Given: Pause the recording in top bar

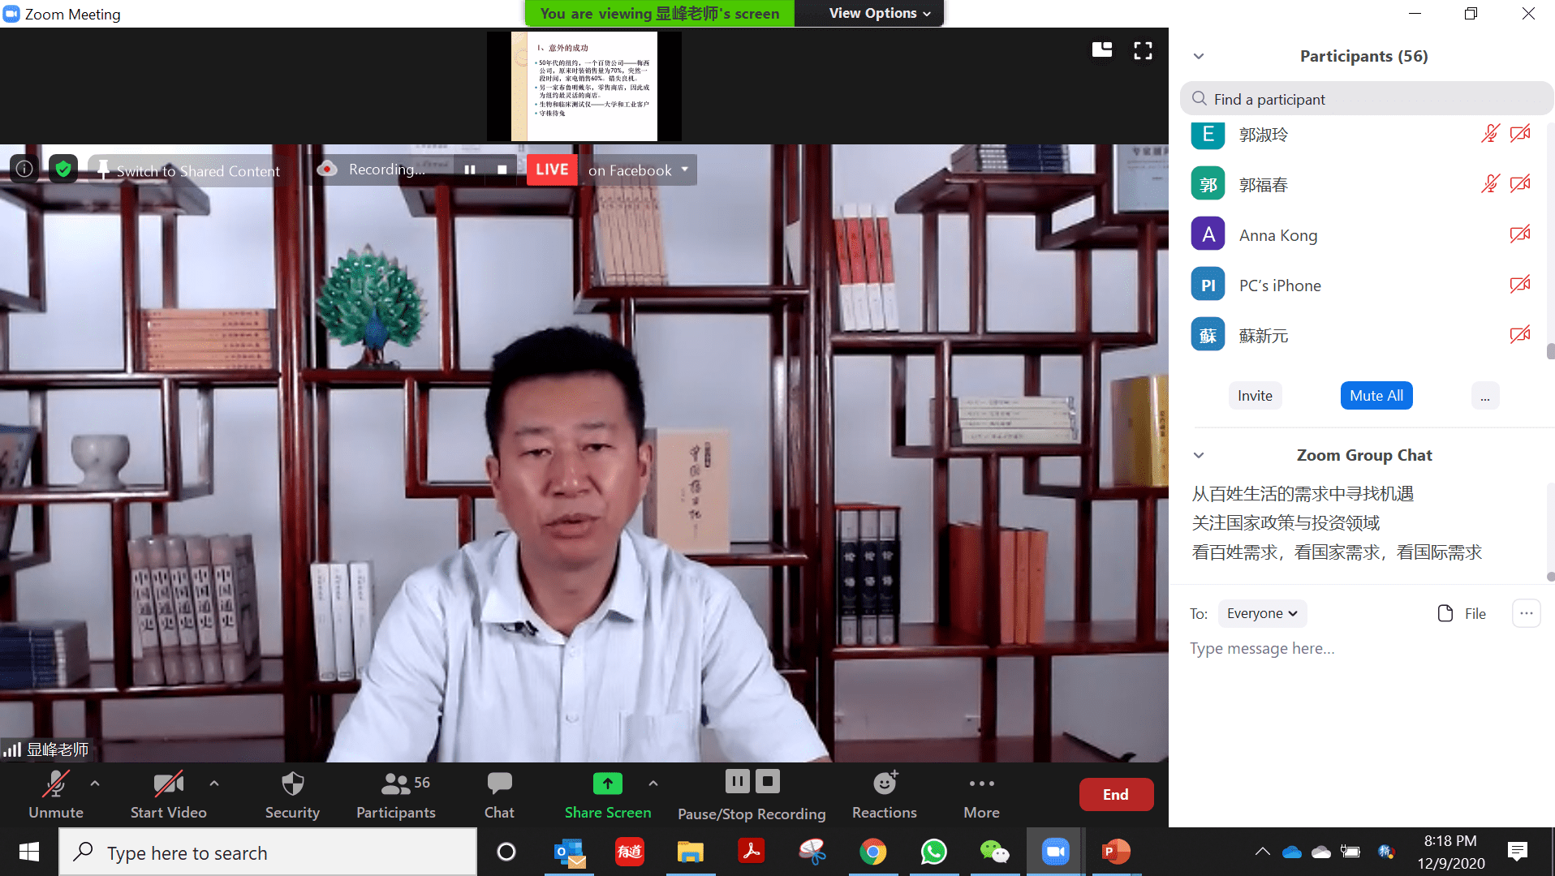Looking at the screenshot, I should coord(469,170).
